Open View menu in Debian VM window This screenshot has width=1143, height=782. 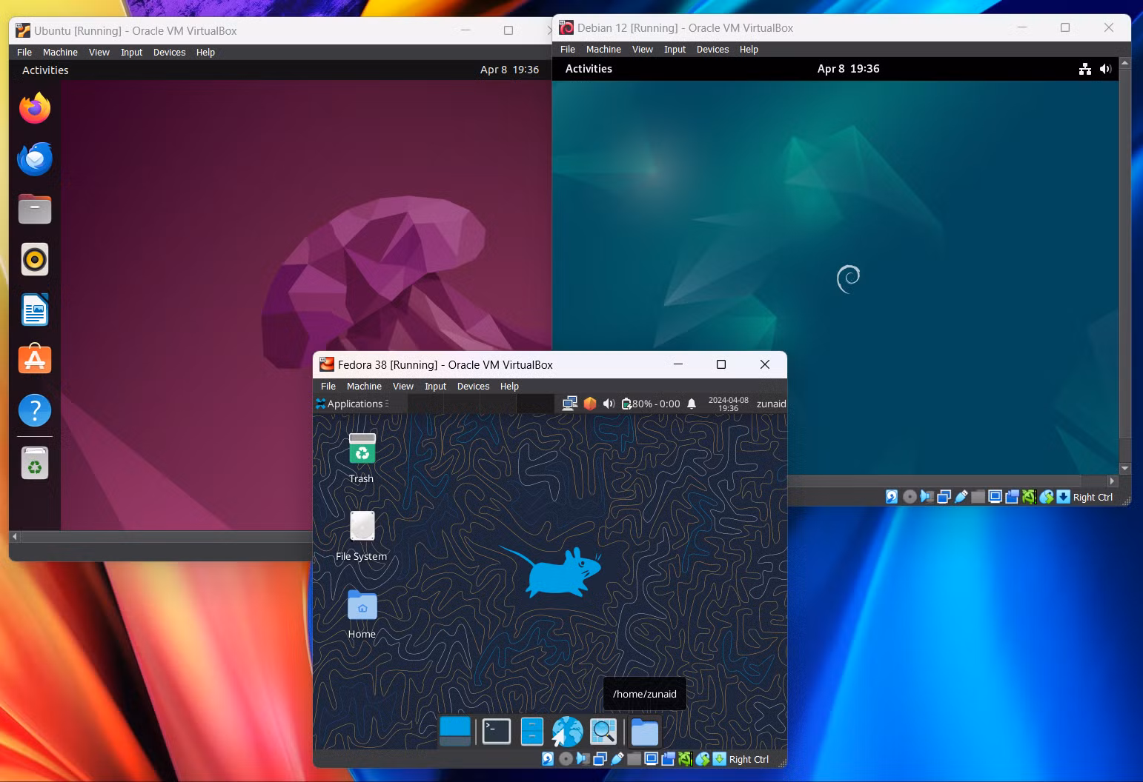click(642, 50)
